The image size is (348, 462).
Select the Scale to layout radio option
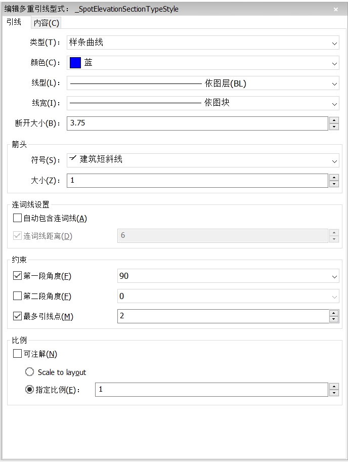[x=29, y=372]
